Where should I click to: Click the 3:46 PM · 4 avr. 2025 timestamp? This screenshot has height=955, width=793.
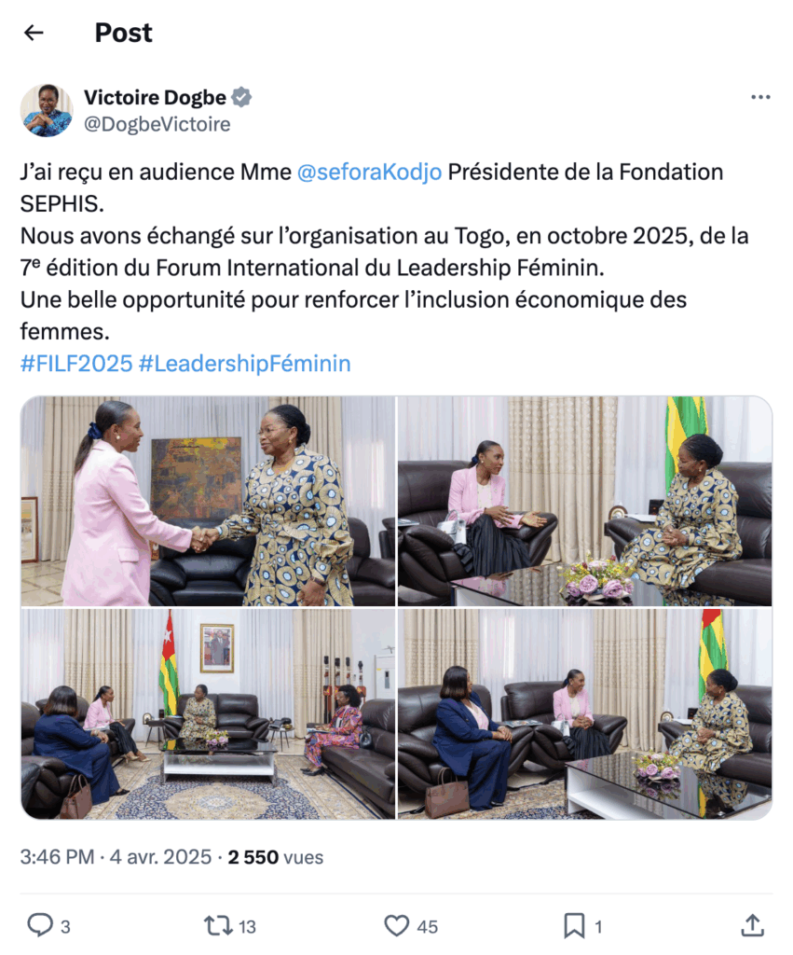point(116,857)
